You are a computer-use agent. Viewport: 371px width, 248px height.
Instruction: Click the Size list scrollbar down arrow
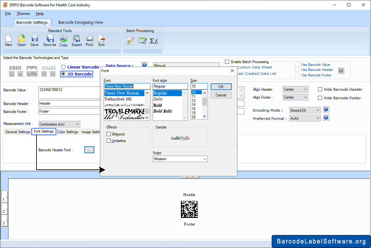[205, 116]
